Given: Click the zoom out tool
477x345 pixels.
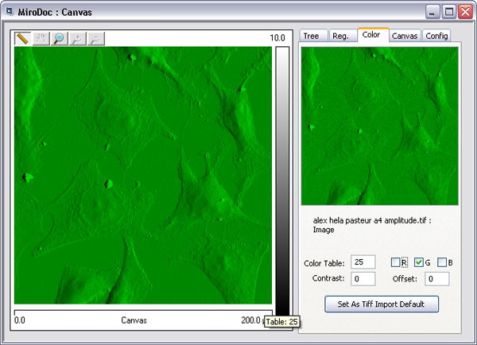Looking at the screenshot, I should pyautogui.click(x=95, y=38).
